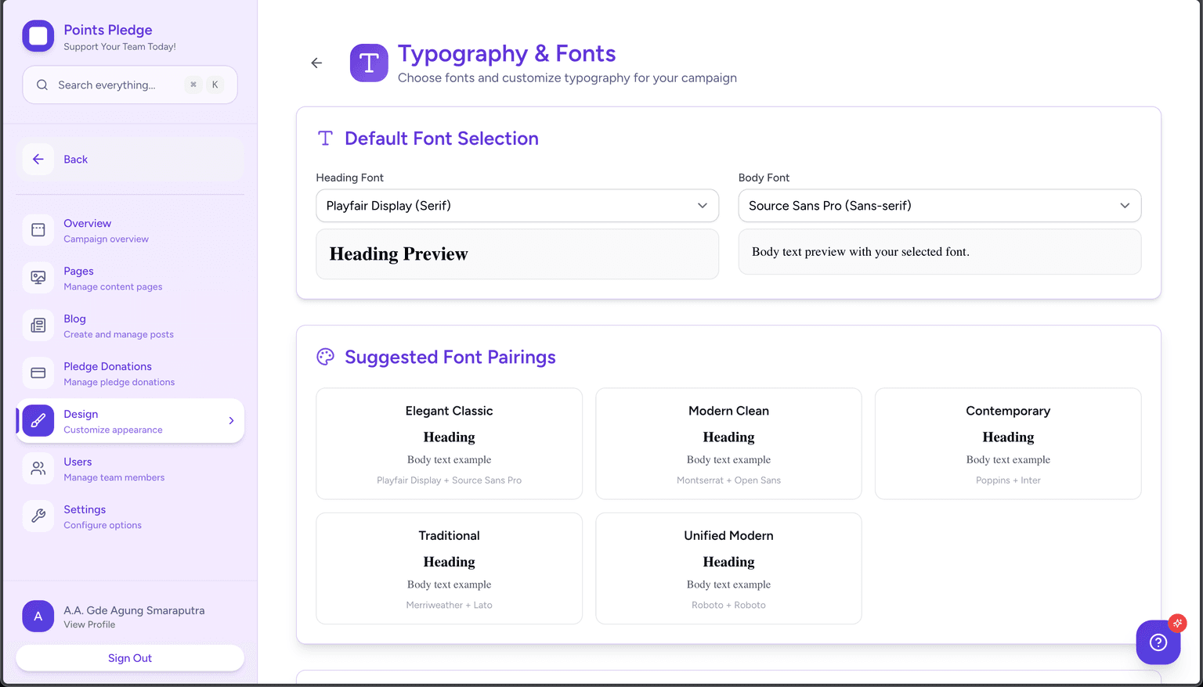Choose the Modern Clean font pairing
This screenshot has height=687, width=1203.
(x=728, y=444)
